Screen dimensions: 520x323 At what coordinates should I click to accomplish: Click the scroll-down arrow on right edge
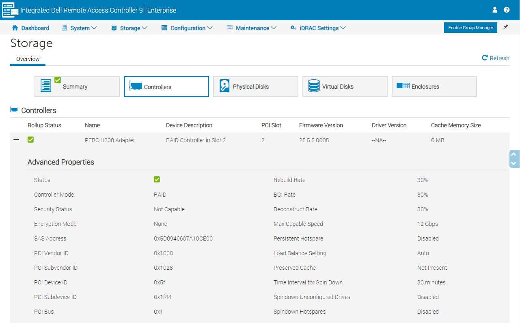pos(514,163)
